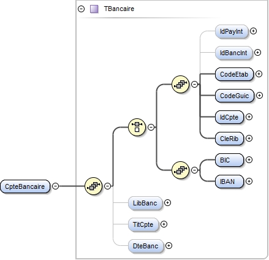Click the lower sequence compositor for BIC/IBAN
Image resolution: width=269 pixels, height=260 pixels.
coord(181,170)
